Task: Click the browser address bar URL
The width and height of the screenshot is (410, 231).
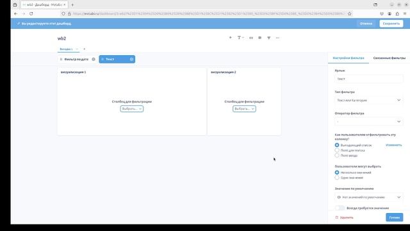Action: pyautogui.click(x=208, y=13)
